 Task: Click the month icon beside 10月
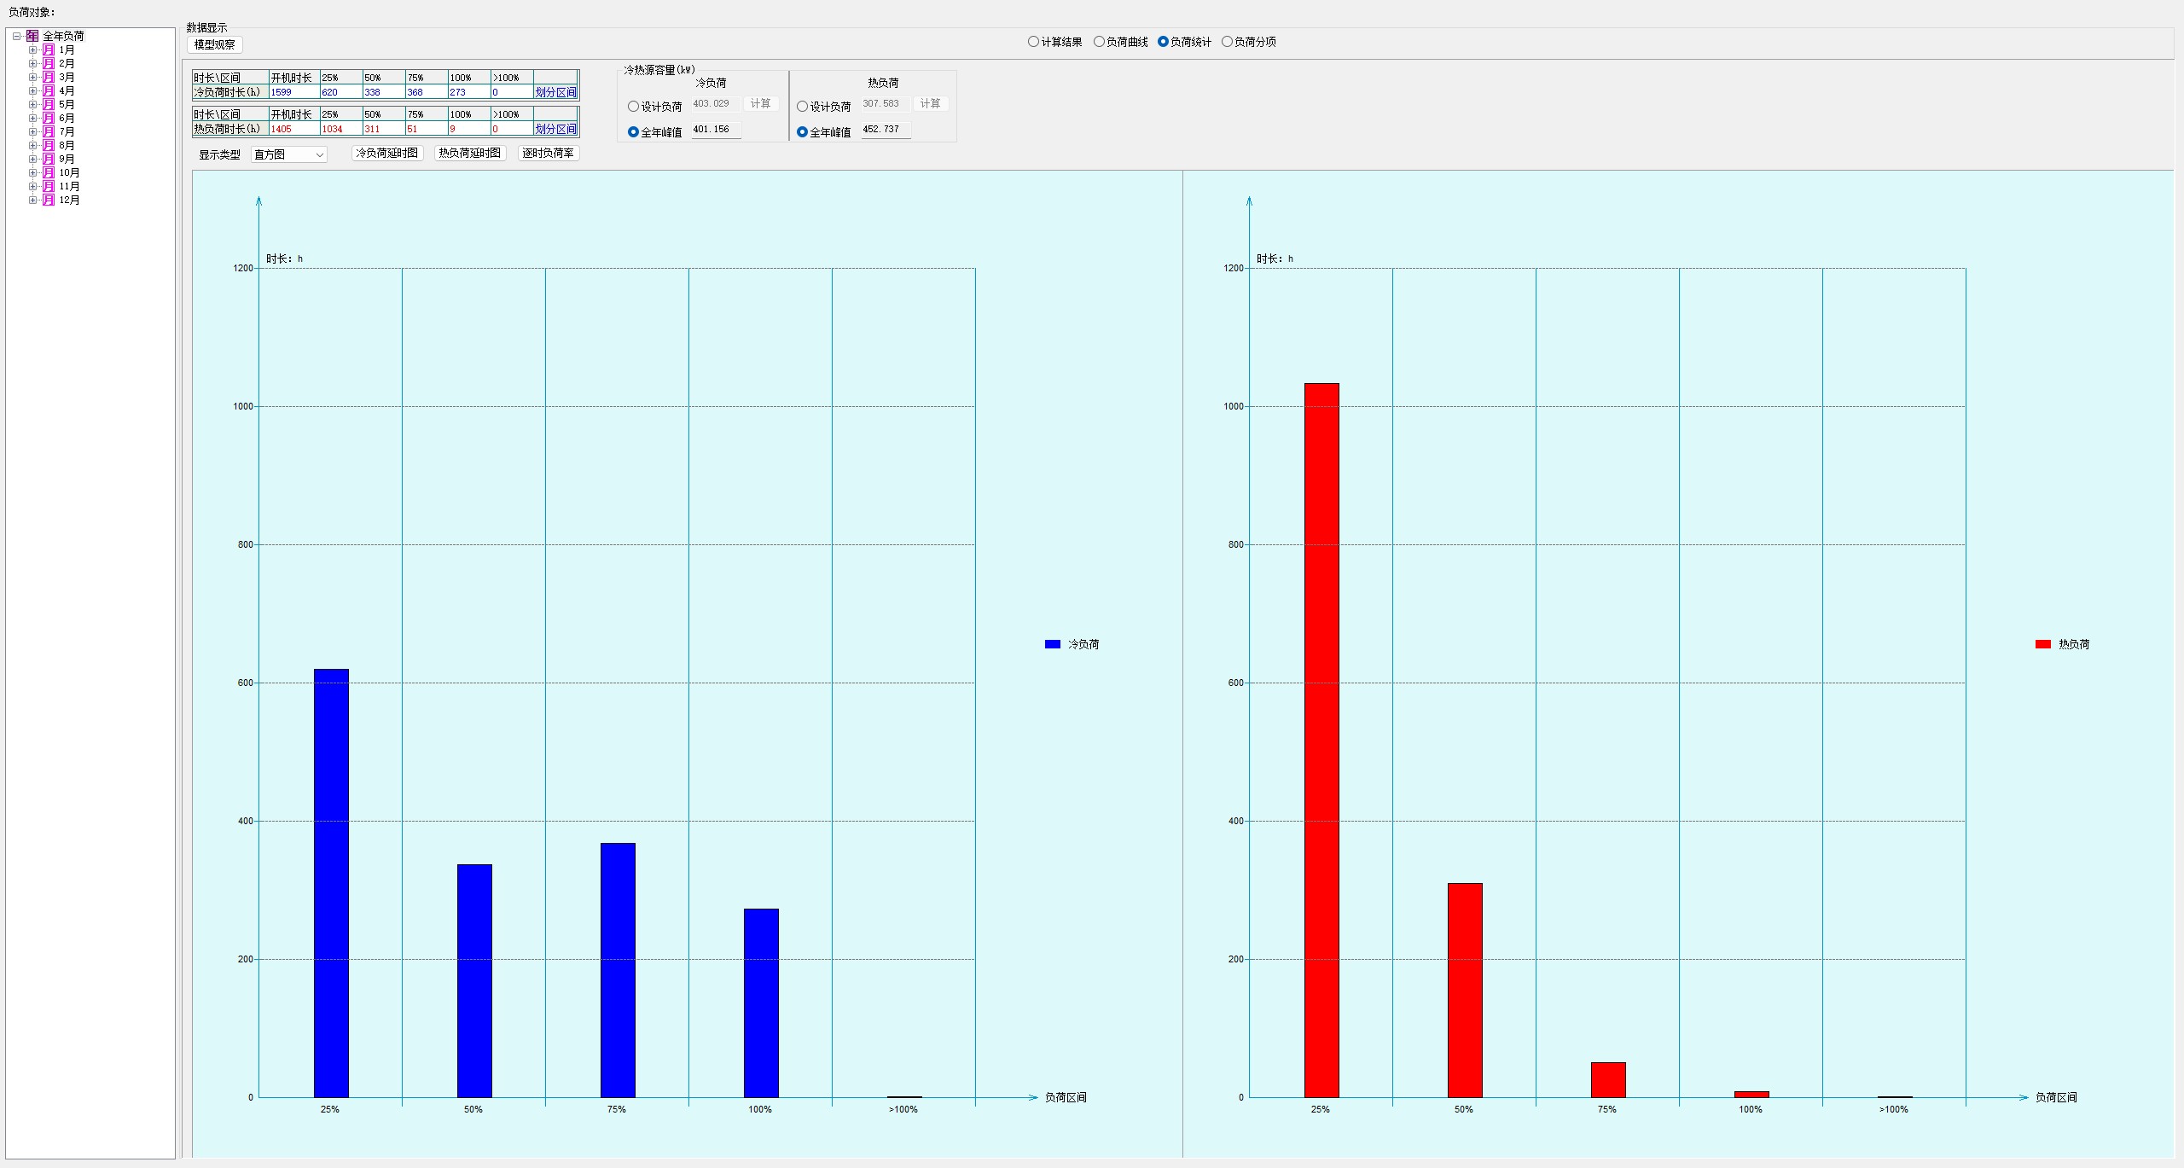click(49, 173)
